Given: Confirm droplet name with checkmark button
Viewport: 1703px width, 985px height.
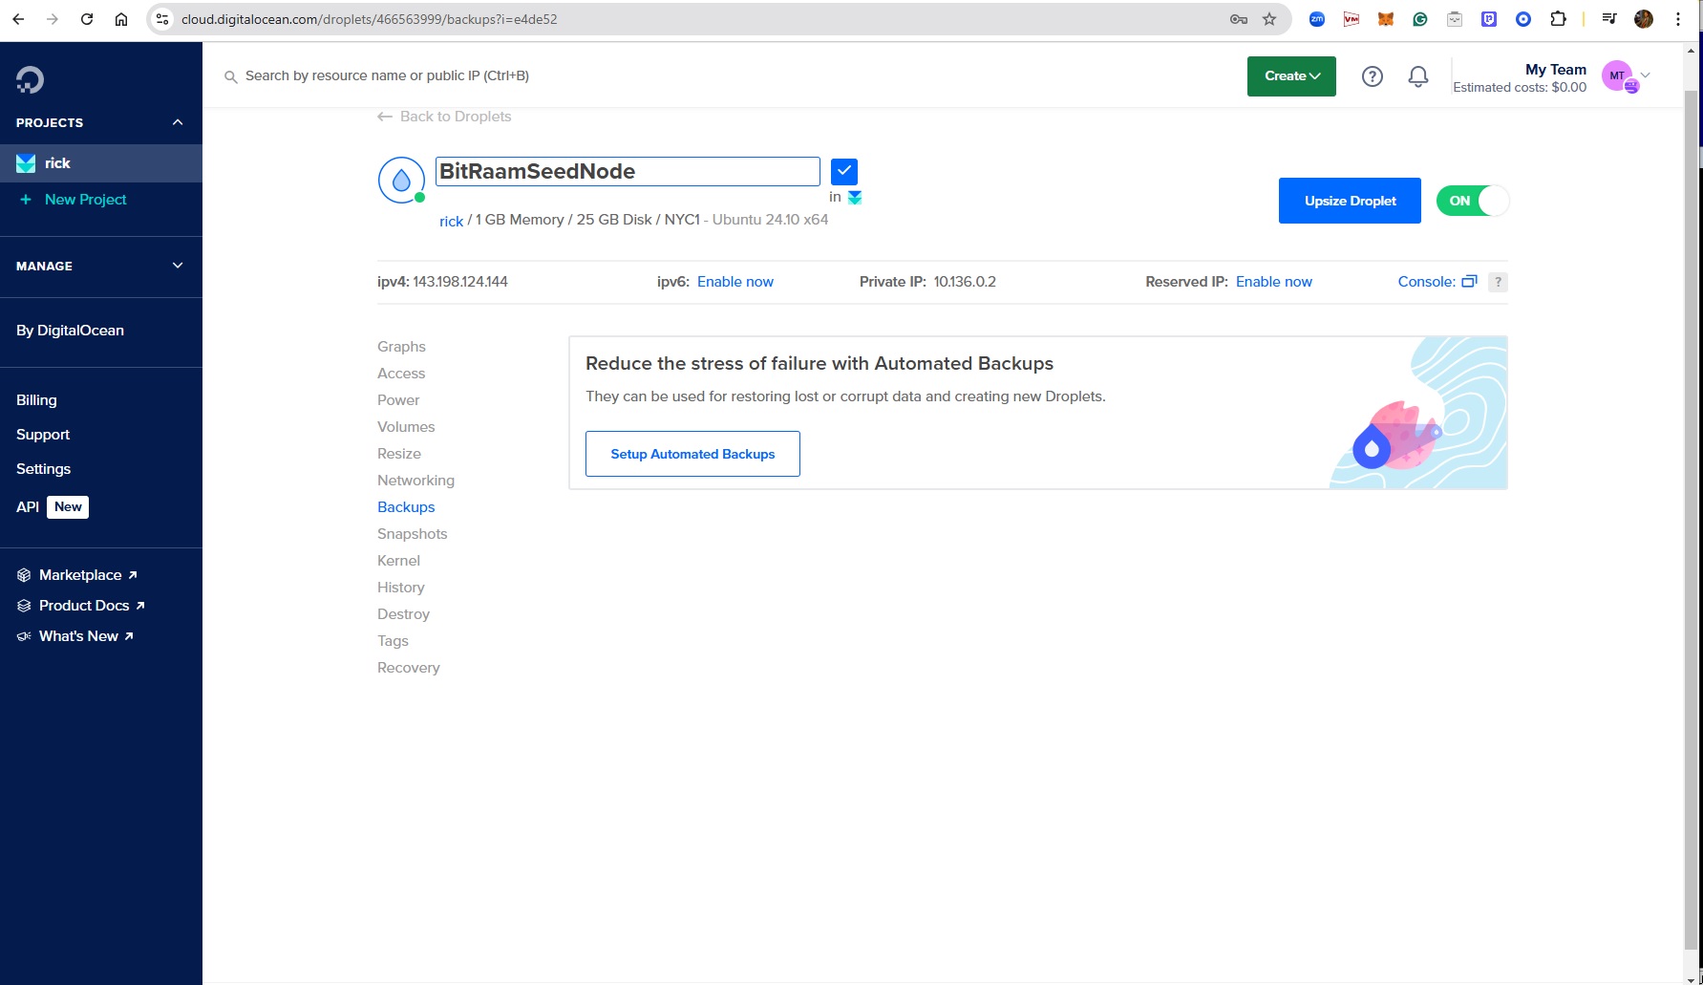Looking at the screenshot, I should click(x=844, y=171).
